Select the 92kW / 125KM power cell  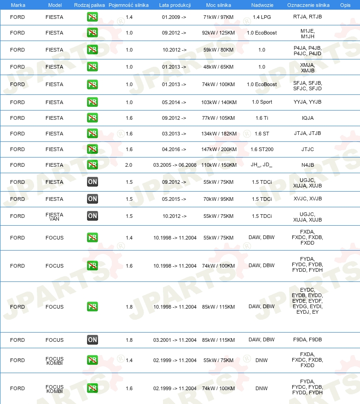click(x=218, y=33)
